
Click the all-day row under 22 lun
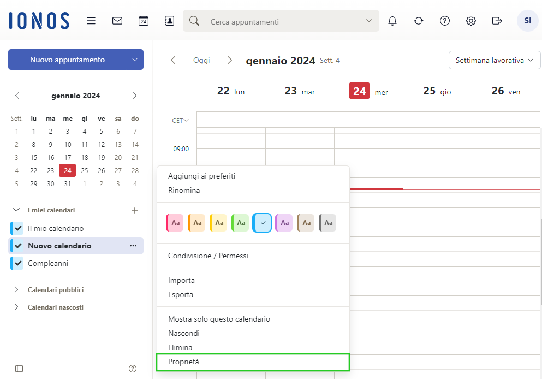[x=231, y=120]
